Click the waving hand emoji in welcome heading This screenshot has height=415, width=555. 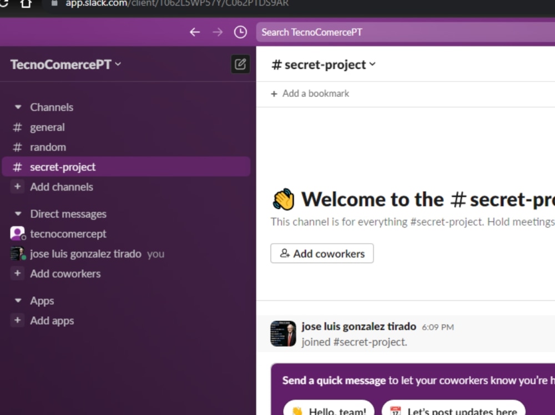point(283,199)
